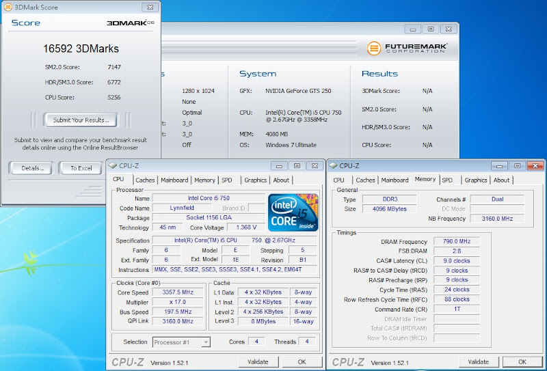Click the Code Name value Lynnfield
Viewport: 547px width, 371px height.
[182, 208]
